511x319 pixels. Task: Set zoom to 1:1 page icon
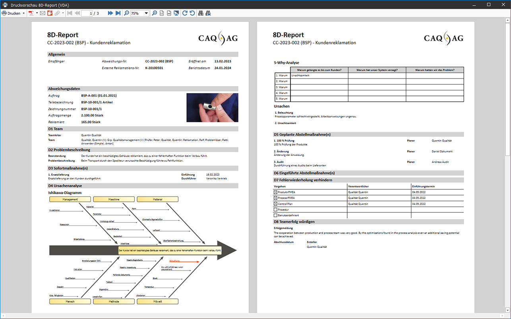[x=162, y=13]
